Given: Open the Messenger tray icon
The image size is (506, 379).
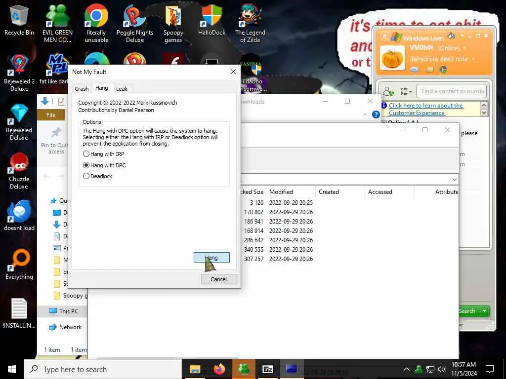Looking at the screenshot, I should (419, 369).
